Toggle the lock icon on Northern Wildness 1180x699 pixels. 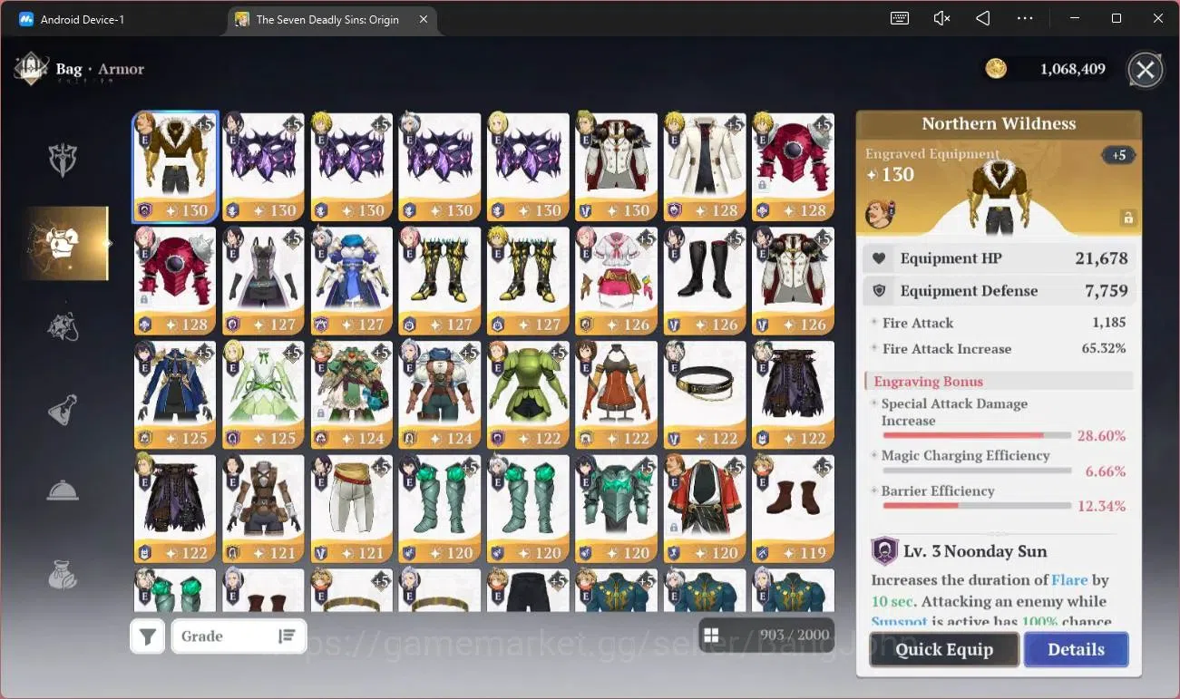point(1127,218)
